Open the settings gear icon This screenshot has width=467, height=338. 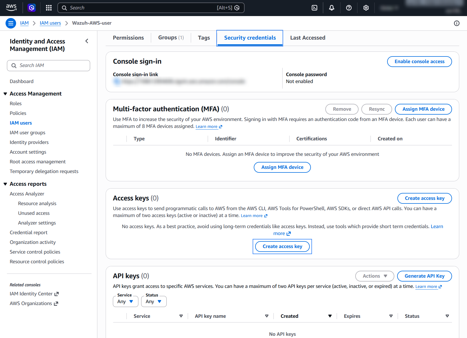tap(366, 8)
